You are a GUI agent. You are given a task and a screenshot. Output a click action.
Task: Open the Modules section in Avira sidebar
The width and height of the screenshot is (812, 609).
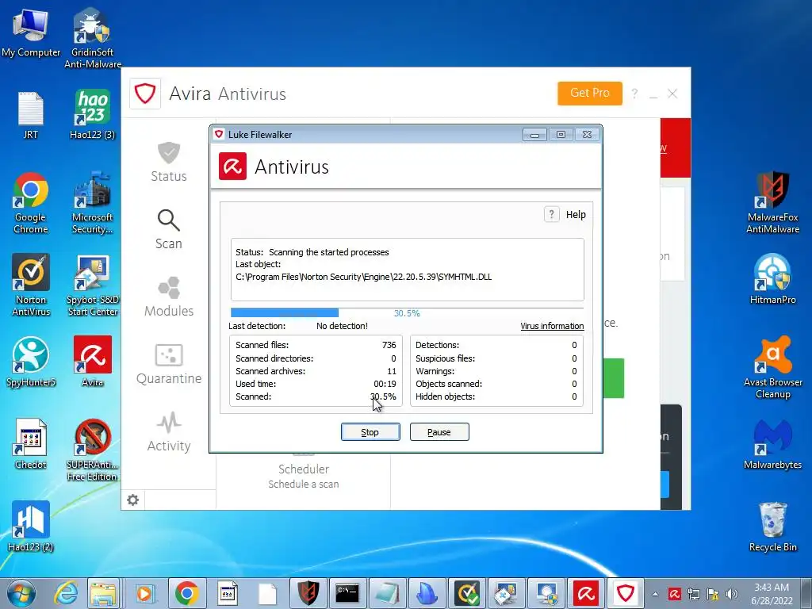click(169, 297)
